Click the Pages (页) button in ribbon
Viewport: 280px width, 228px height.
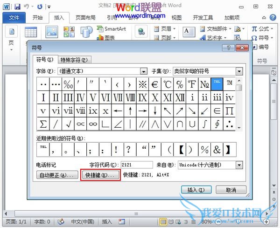11,38
